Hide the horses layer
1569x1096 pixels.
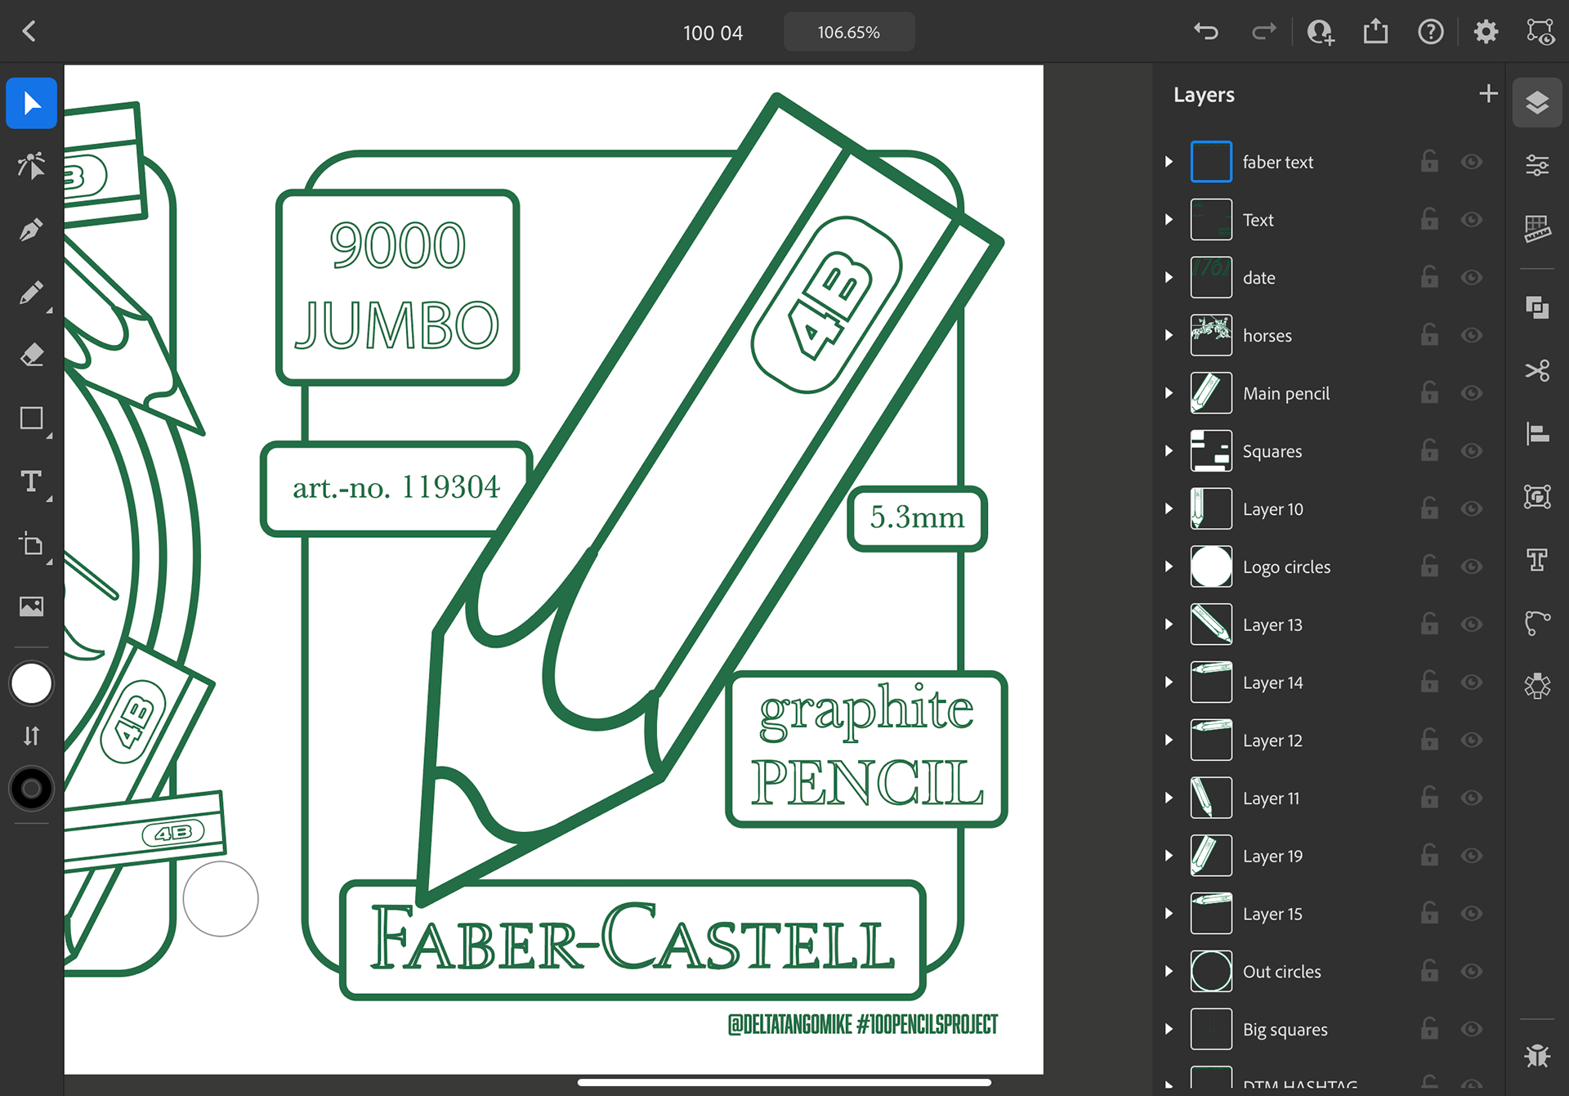point(1472,335)
